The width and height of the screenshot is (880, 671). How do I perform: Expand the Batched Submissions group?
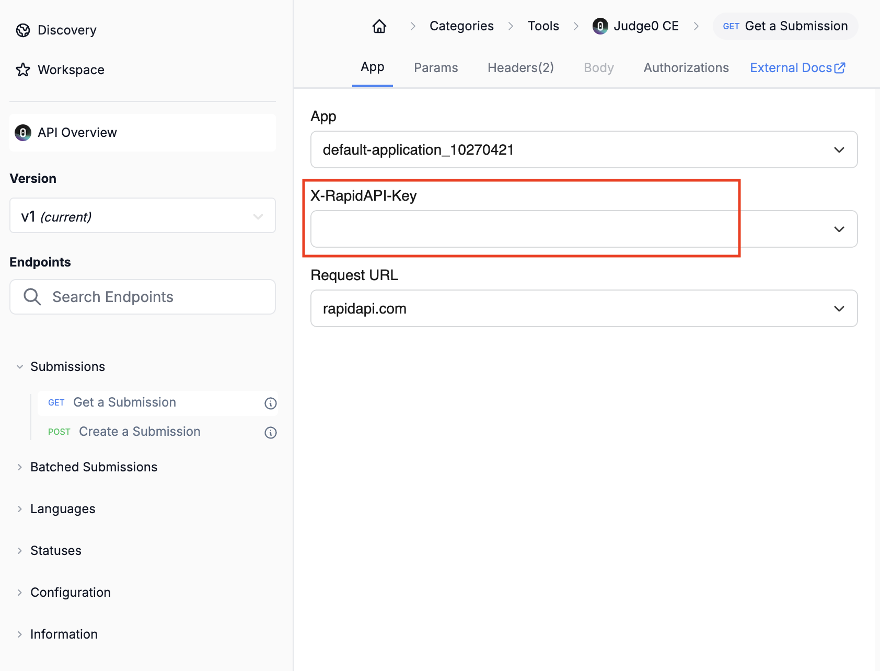point(20,467)
